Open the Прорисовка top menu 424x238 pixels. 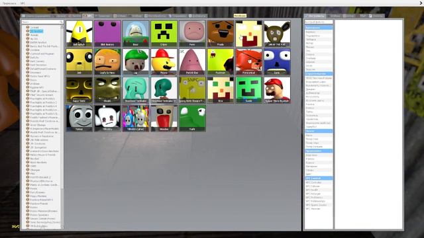pos(9,3)
